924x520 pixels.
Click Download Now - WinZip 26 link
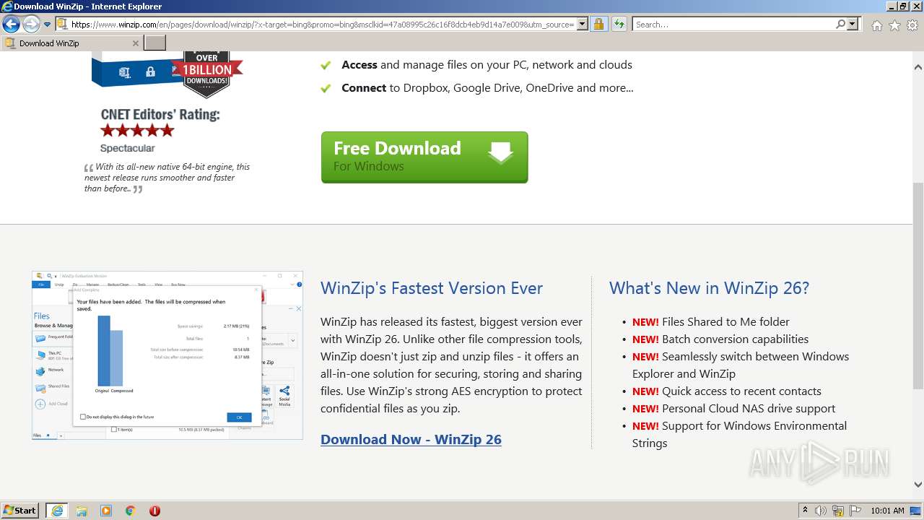click(411, 439)
